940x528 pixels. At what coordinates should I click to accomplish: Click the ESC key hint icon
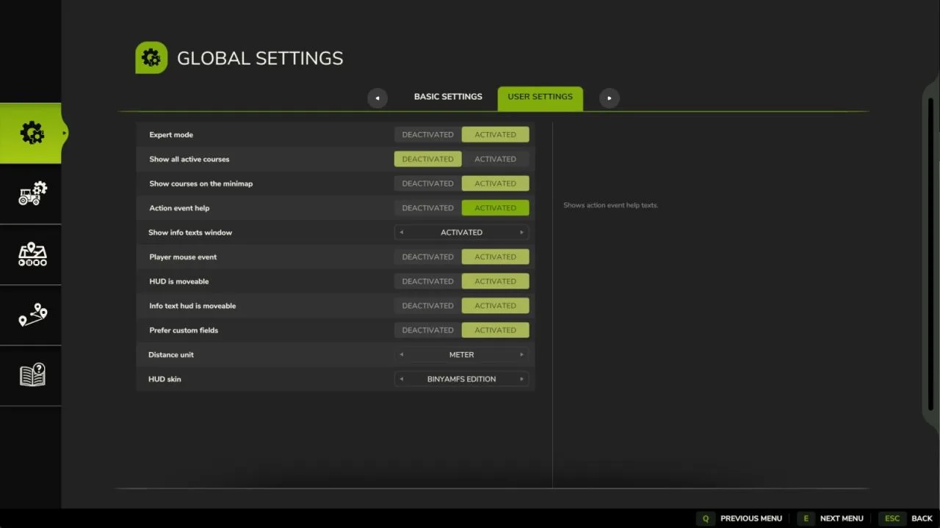pos(892,518)
